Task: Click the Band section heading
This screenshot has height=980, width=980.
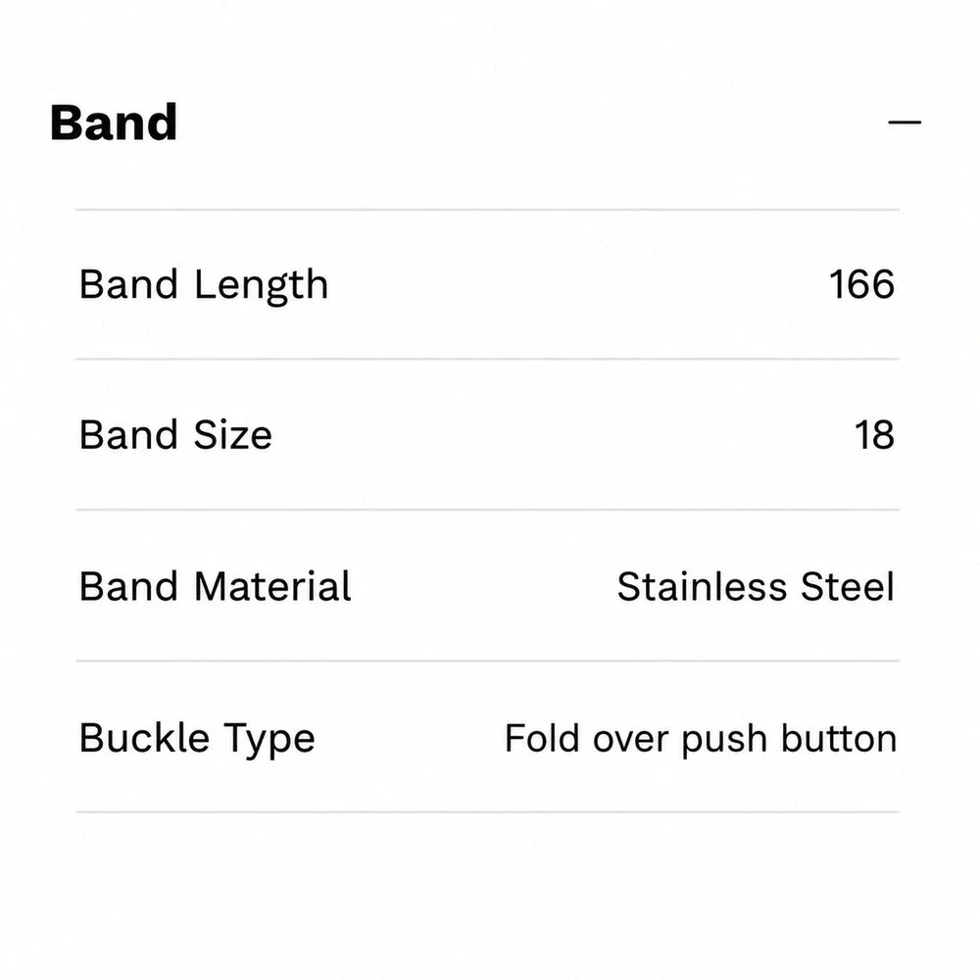Action: point(114,122)
